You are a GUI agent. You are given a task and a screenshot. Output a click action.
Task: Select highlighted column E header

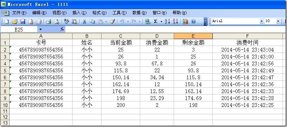tap(193, 36)
